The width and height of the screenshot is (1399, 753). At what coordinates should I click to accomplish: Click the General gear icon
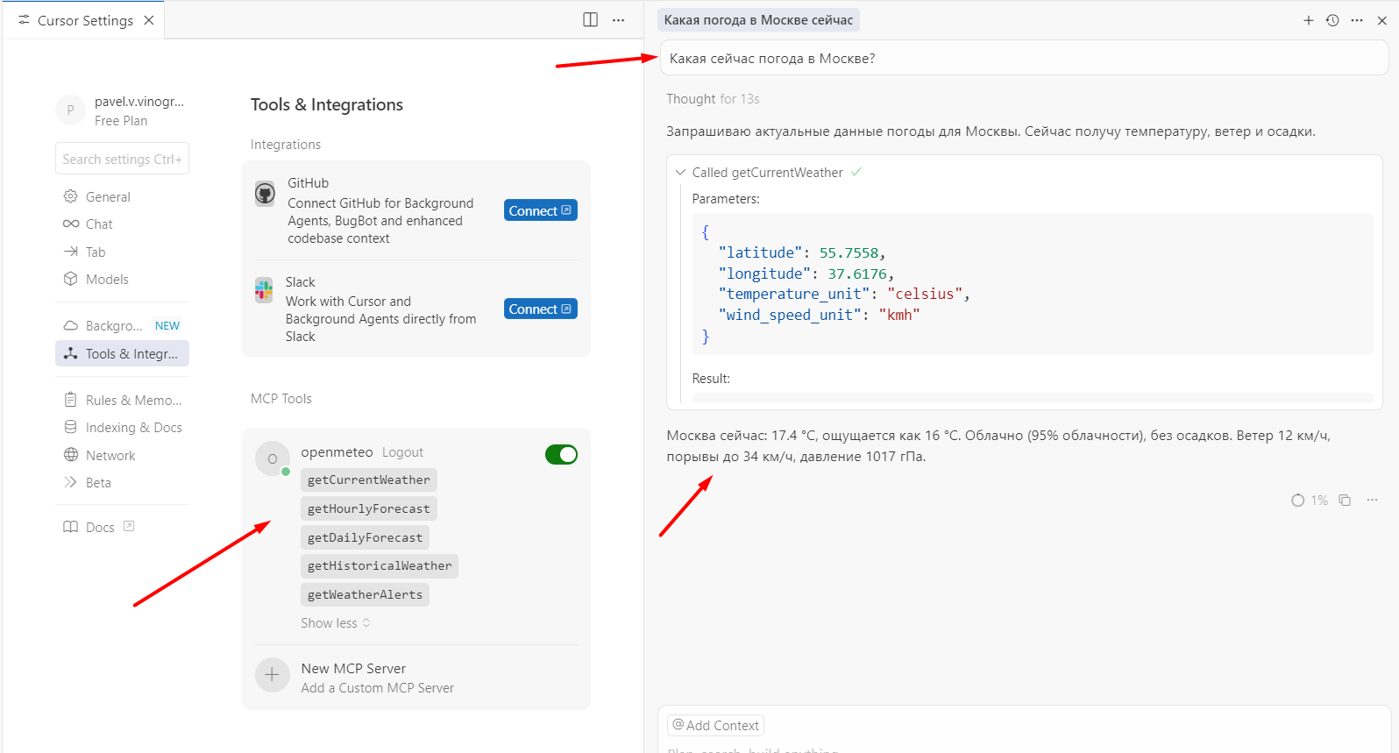(x=71, y=196)
